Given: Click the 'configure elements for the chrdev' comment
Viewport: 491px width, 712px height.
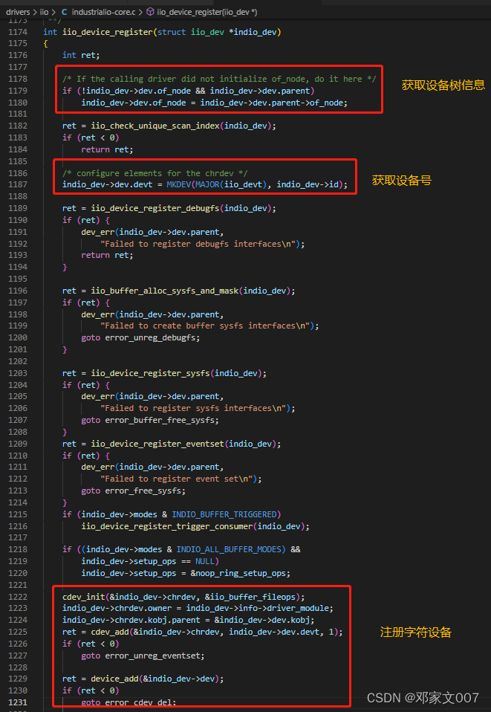Looking at the screenshot, I should 155,173.
